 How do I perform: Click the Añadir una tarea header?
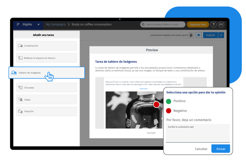click(x=43, y=35)
